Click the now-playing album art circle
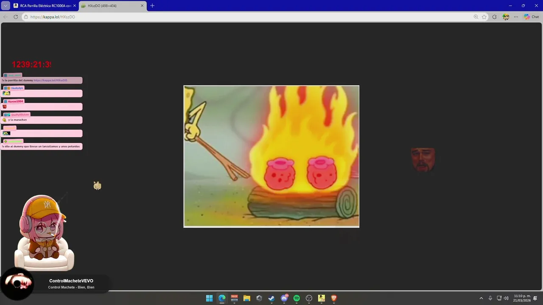Image resolution: width=543 pixels, height=305 pixels. [x=17, y=283]
